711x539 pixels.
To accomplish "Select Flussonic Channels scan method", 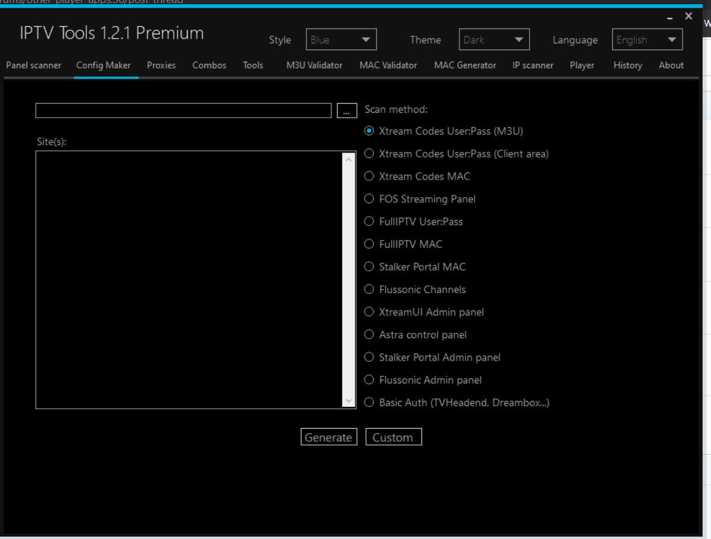I will (368, 289).
